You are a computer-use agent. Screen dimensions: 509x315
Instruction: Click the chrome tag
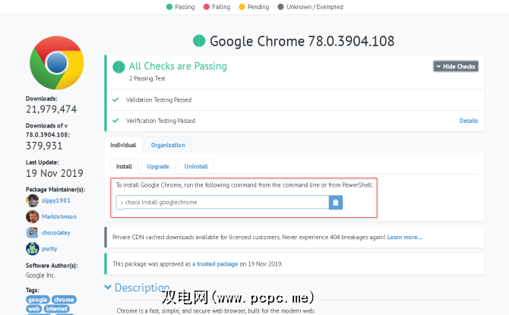pos(64,300)
